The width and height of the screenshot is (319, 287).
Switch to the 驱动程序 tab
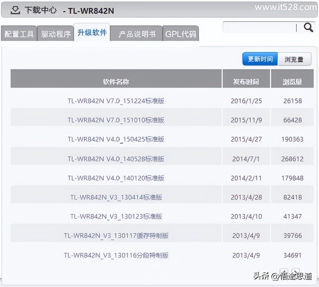click(56, 34)
